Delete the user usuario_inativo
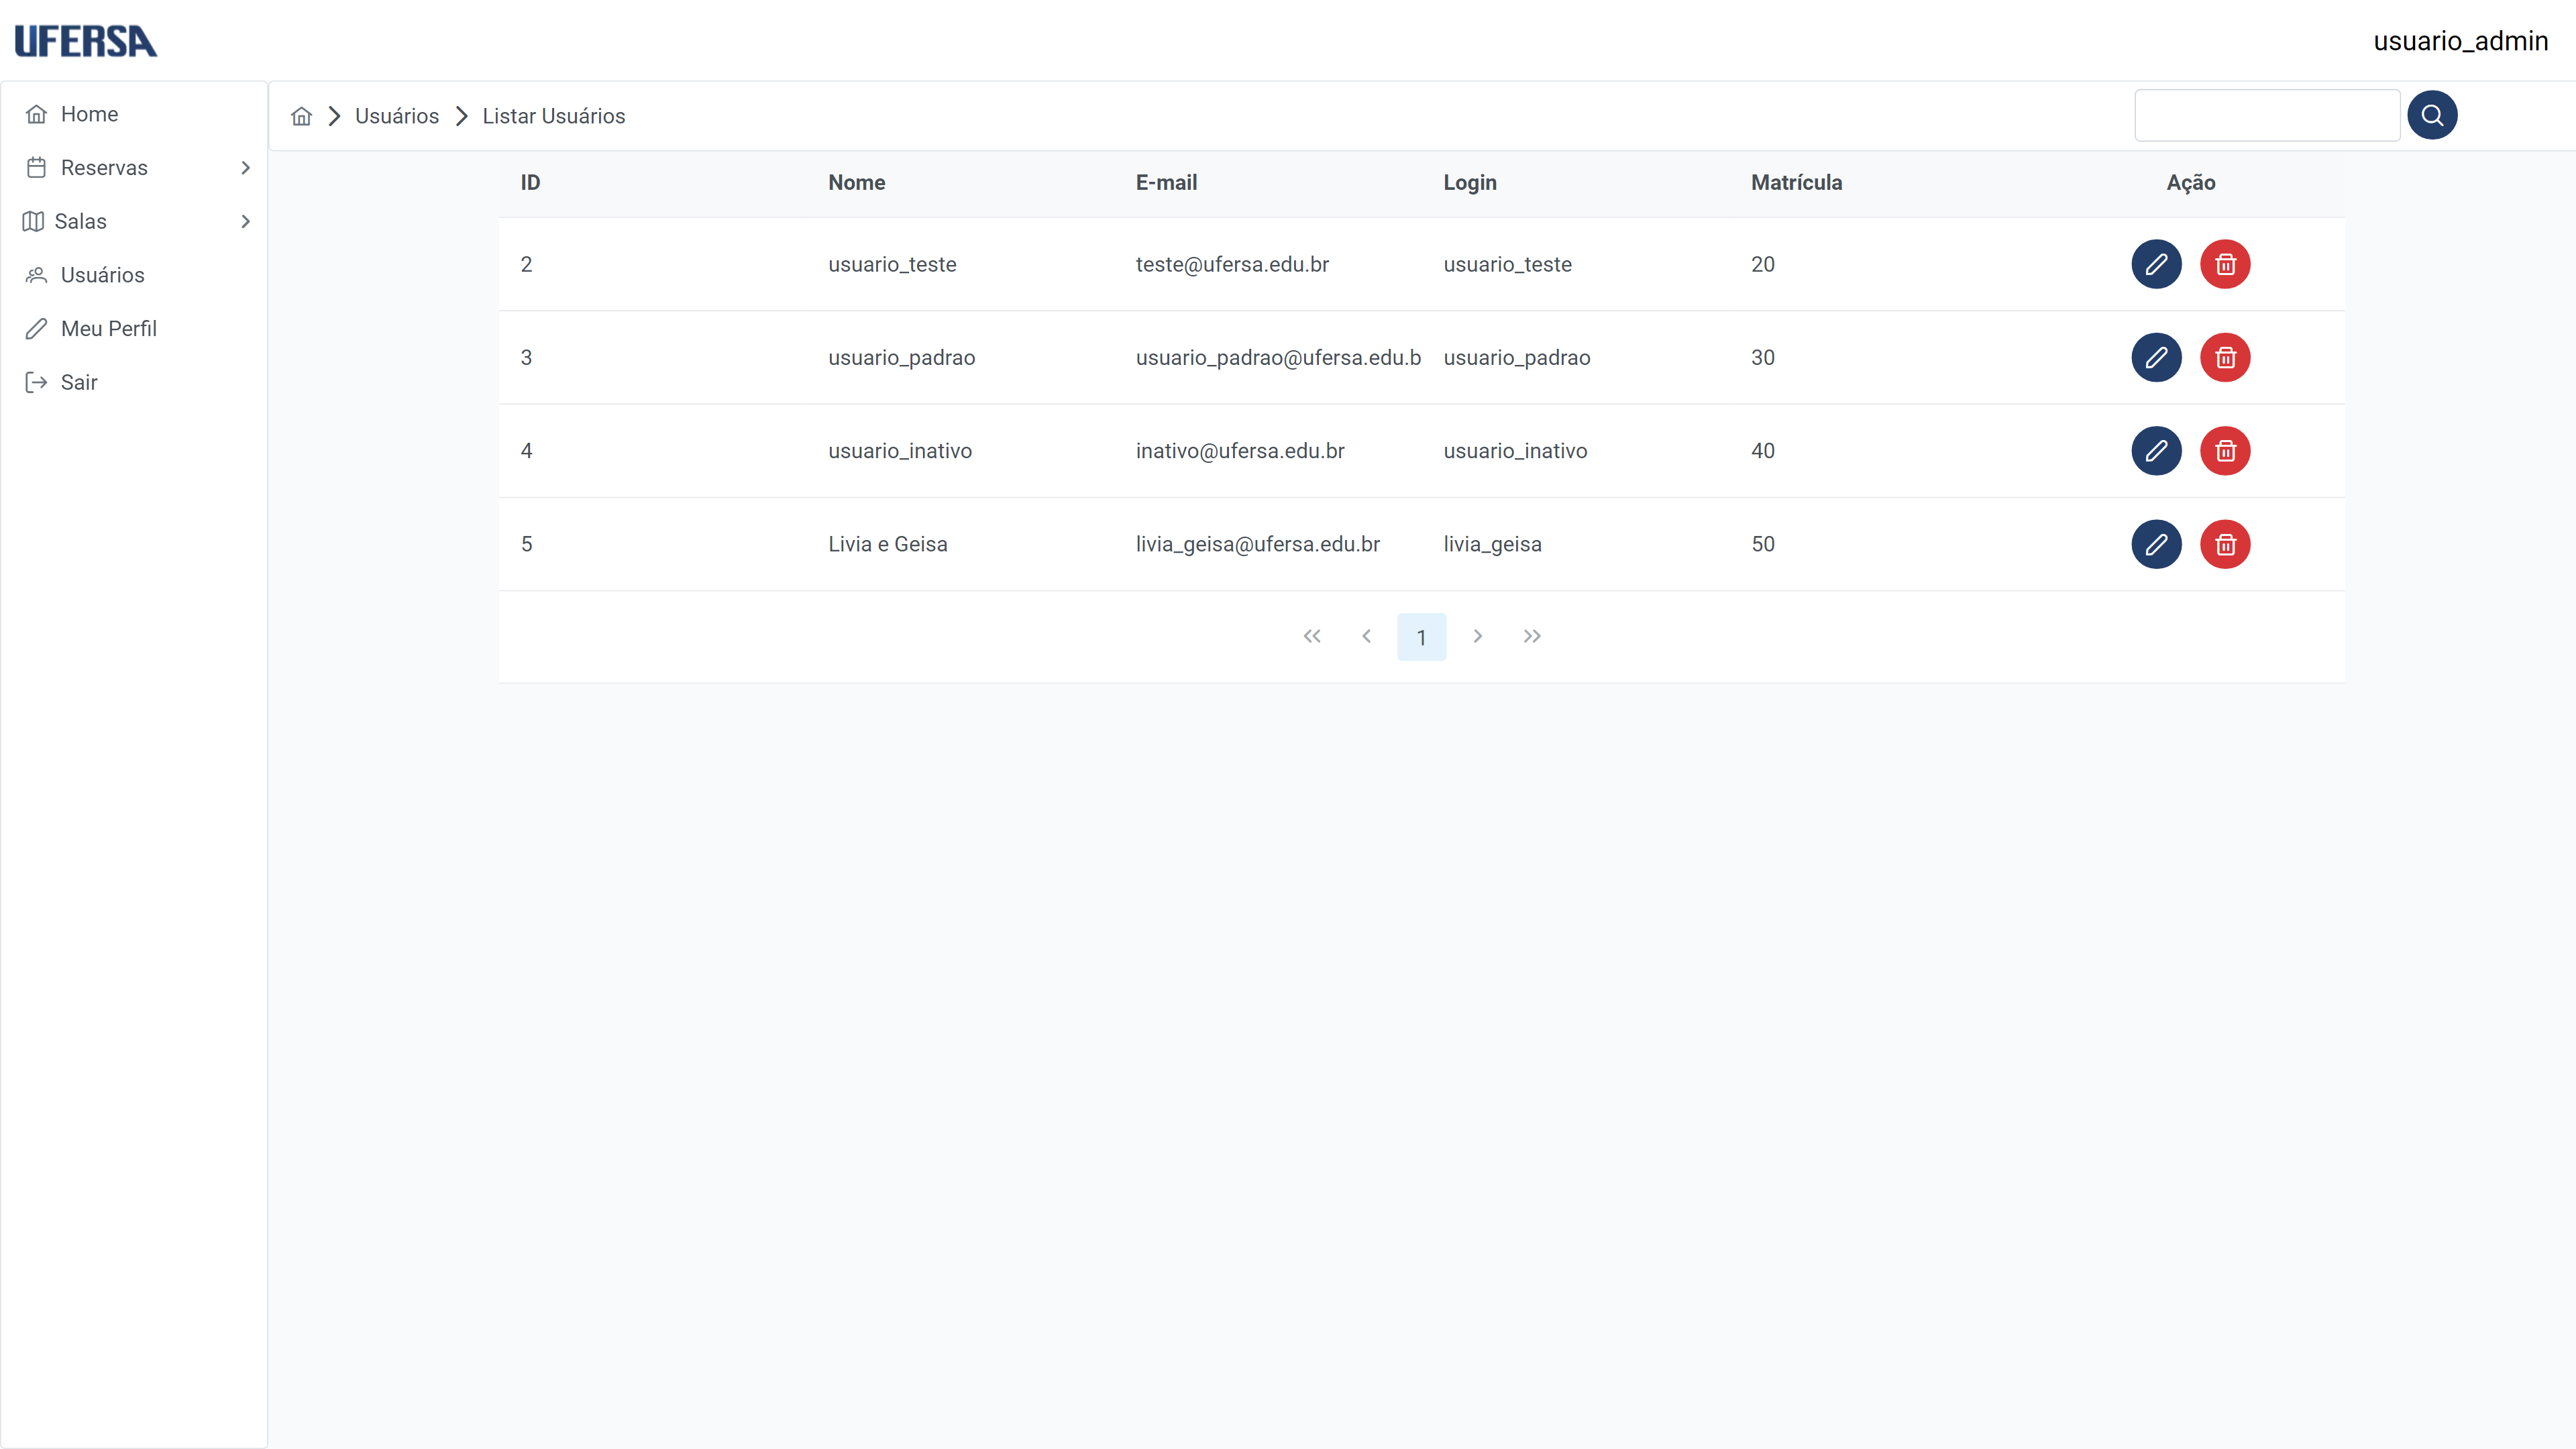2576x1449 pixels. click(x=2225, y=451)
